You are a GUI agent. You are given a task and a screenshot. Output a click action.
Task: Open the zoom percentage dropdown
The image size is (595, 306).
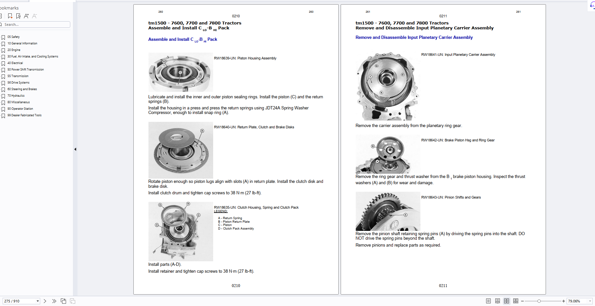[590, 301]
